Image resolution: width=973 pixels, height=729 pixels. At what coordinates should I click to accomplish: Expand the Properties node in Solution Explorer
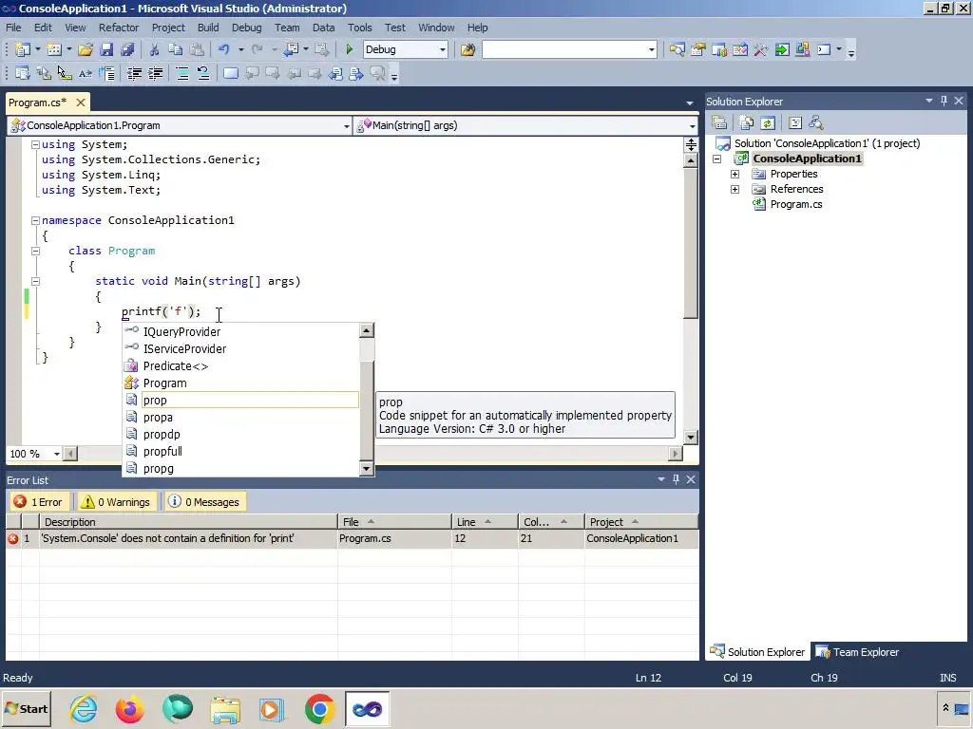pyautogui.click(x=735, y=175)
